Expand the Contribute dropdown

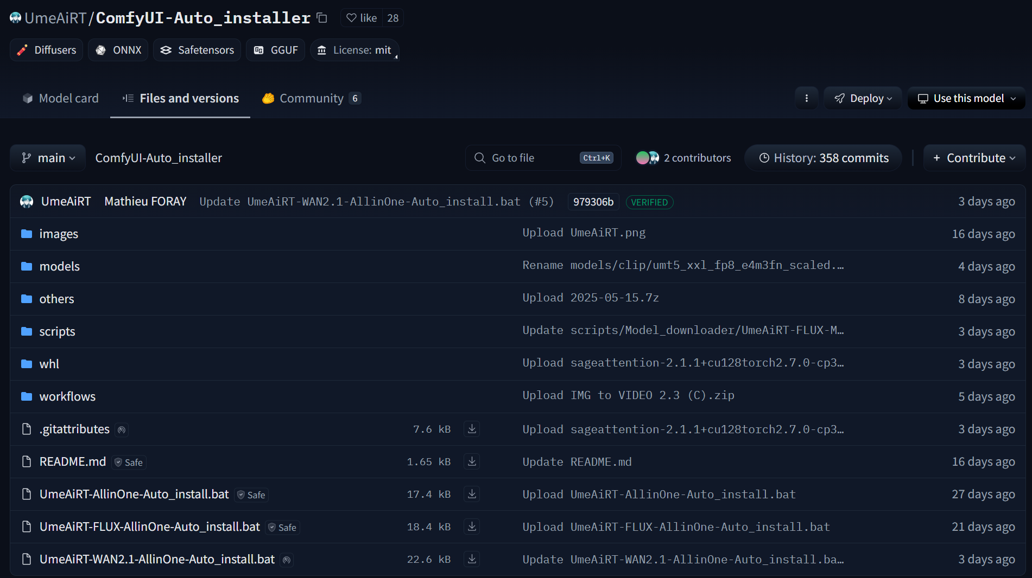[x=974, y=158]
